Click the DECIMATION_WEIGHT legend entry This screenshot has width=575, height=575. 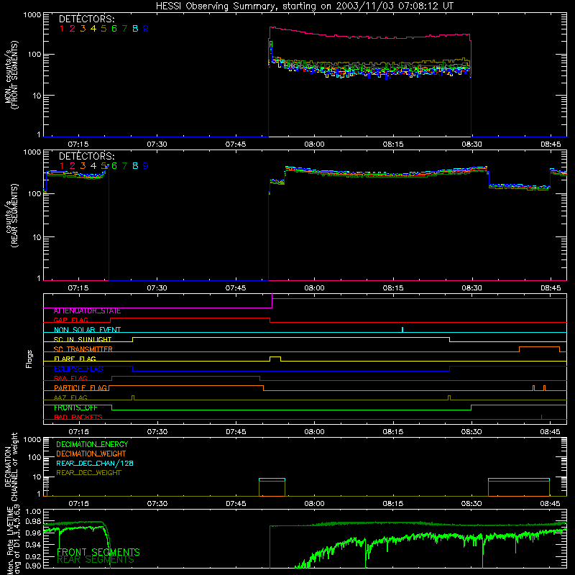coord(91,454)
